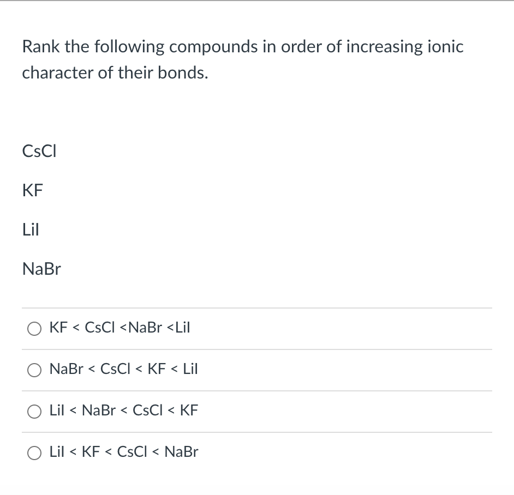
Task: Click the third answer option row
Action: coord(124,411)
